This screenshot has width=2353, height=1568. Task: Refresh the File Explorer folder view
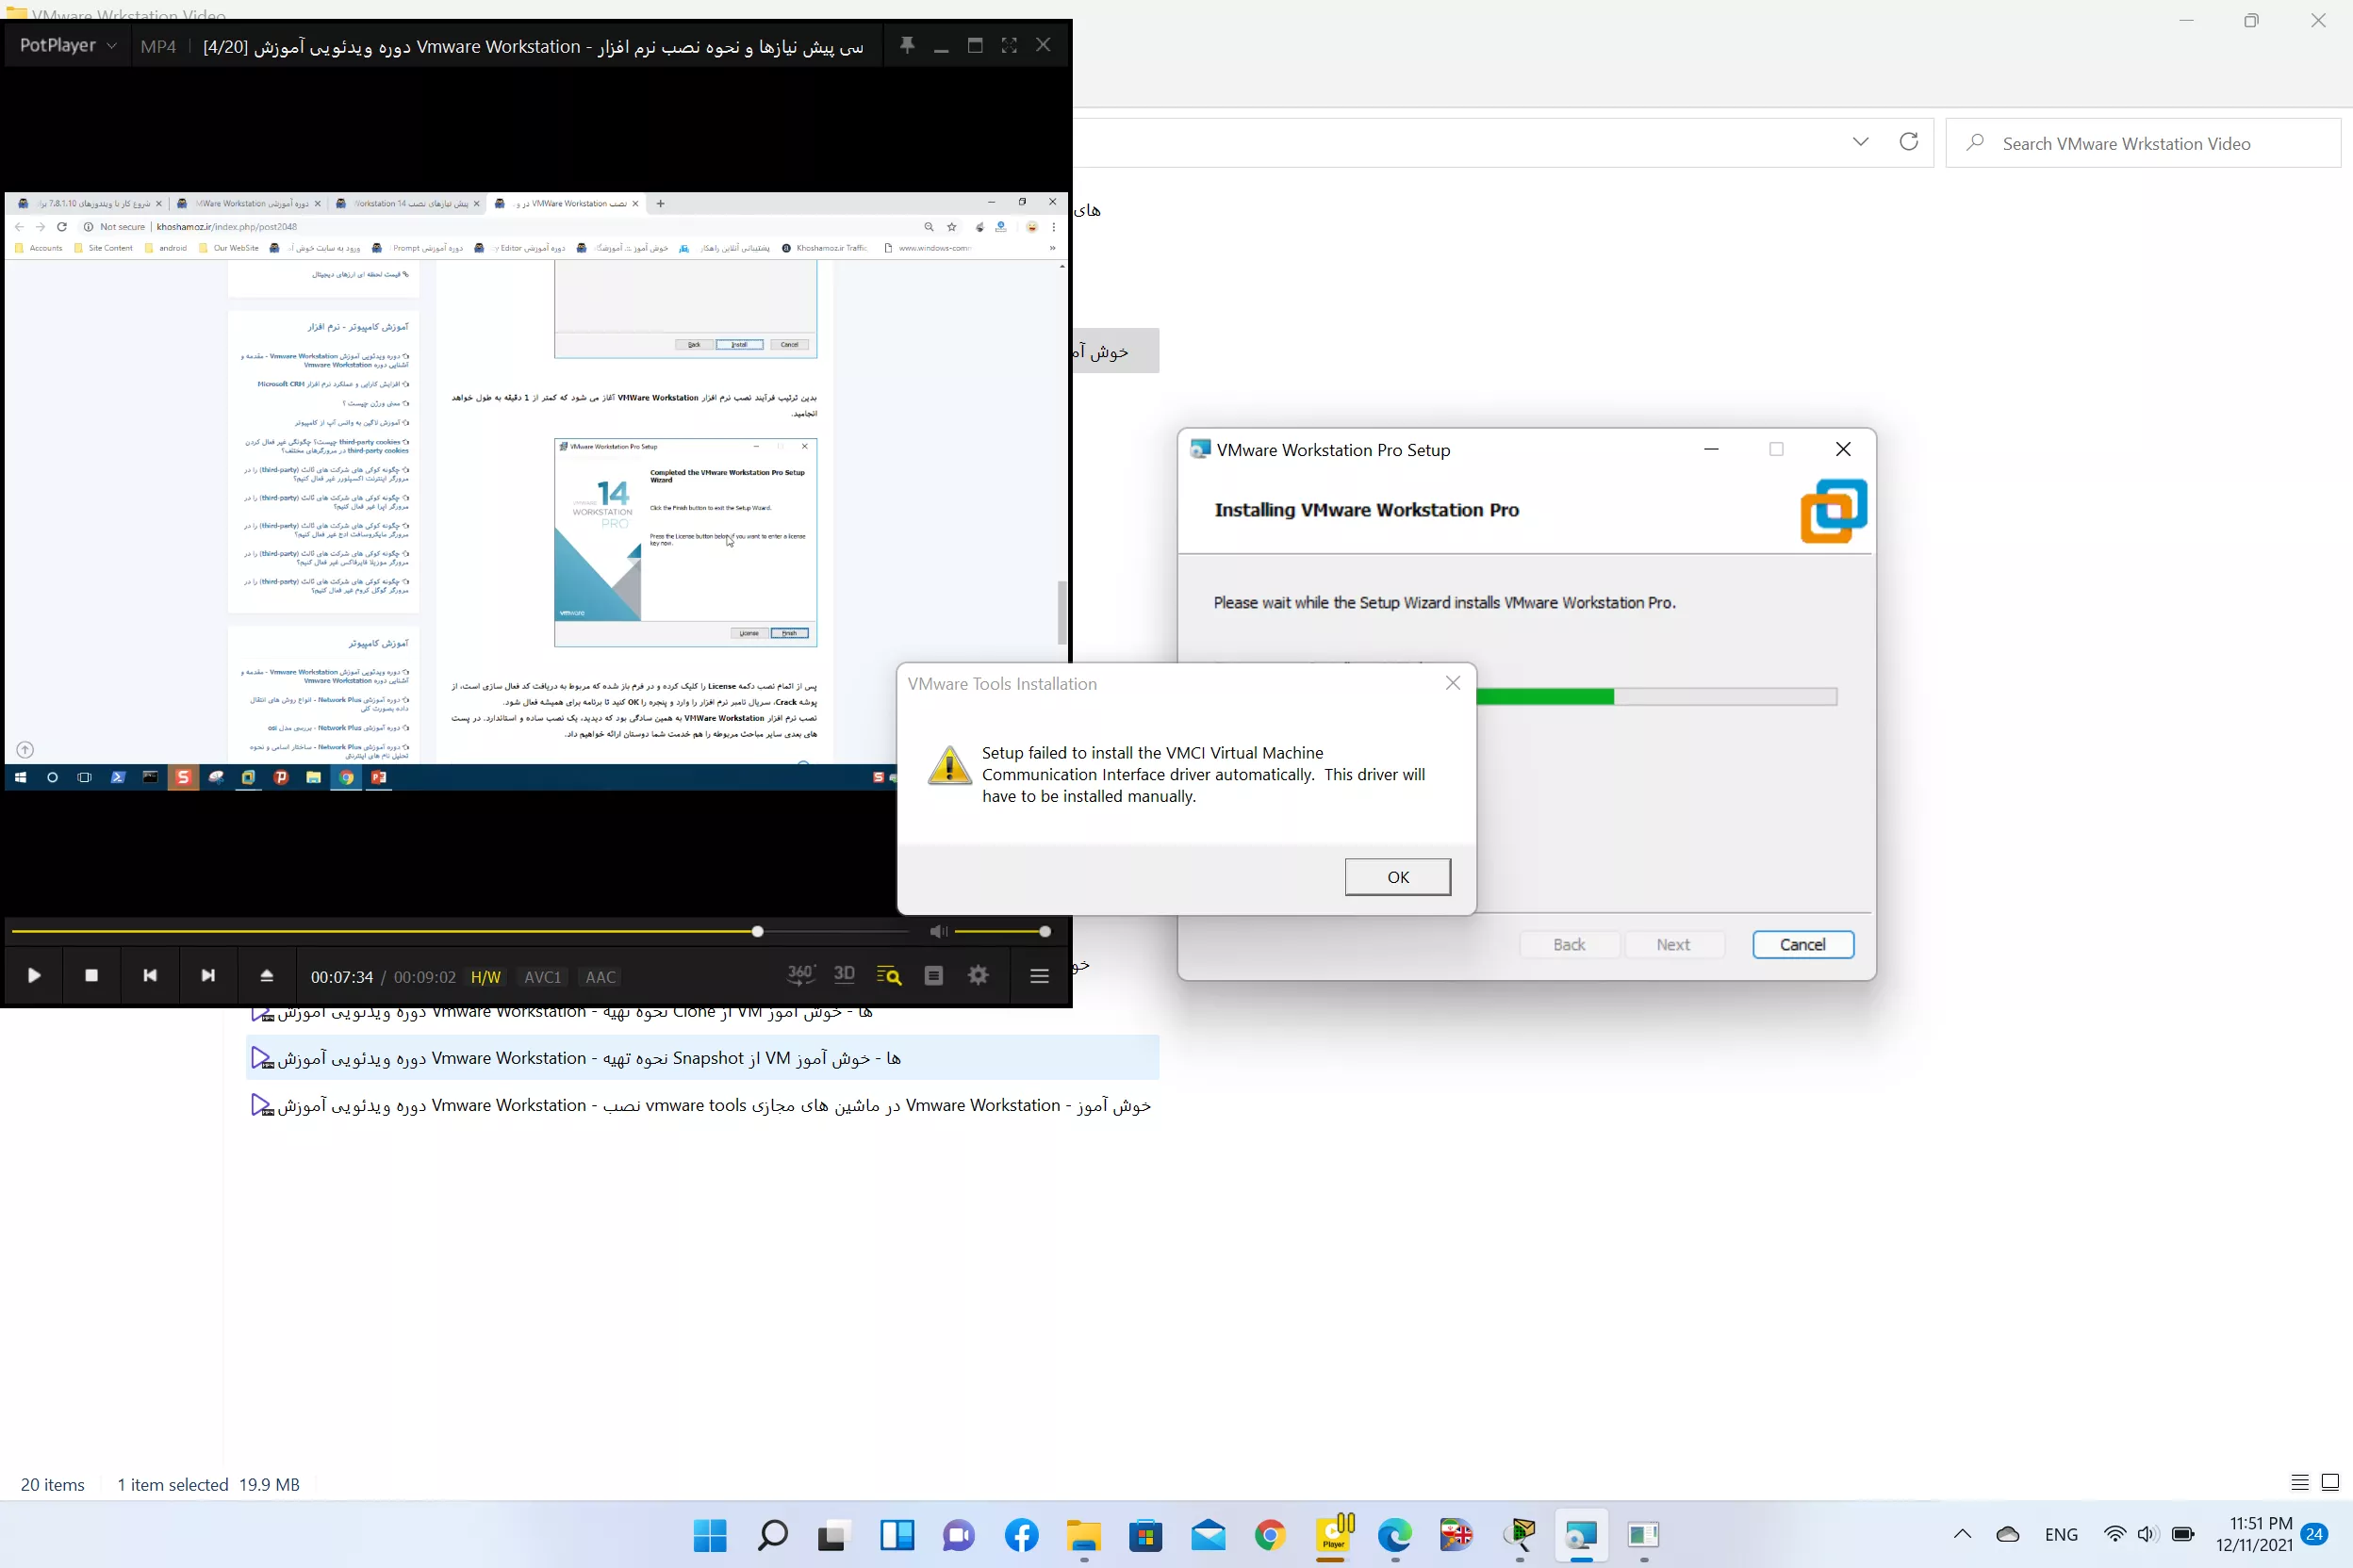click(x=1909, y=142)
